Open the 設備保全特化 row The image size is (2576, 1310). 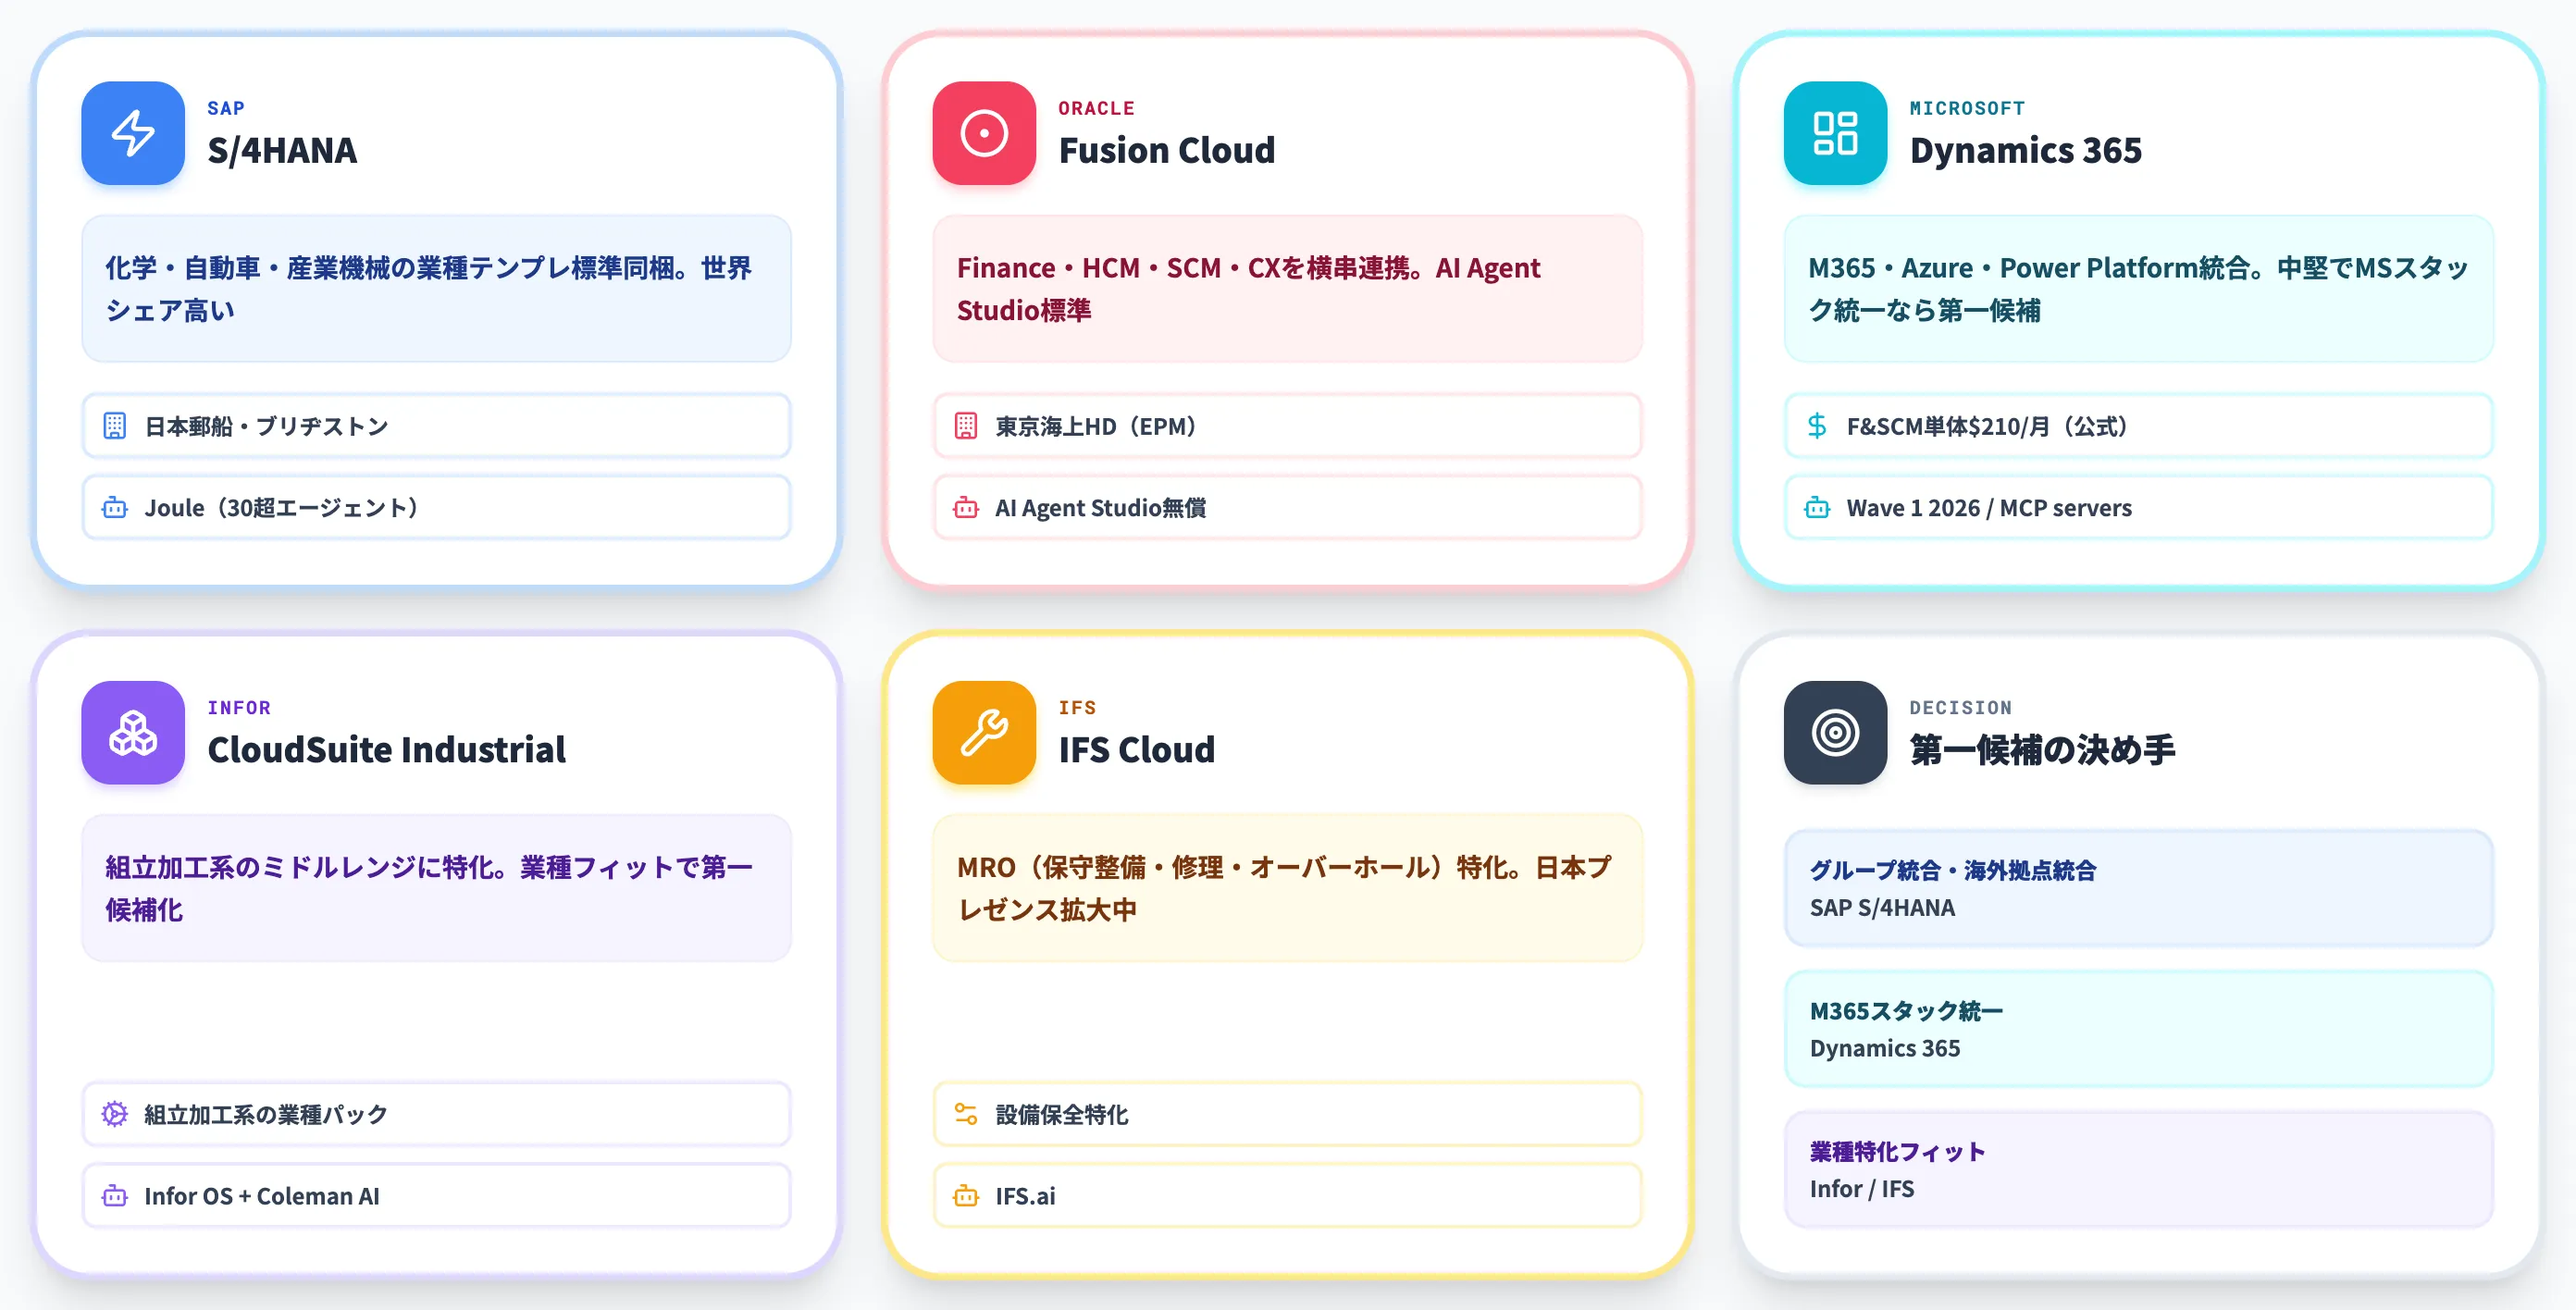(1287, 1114)
